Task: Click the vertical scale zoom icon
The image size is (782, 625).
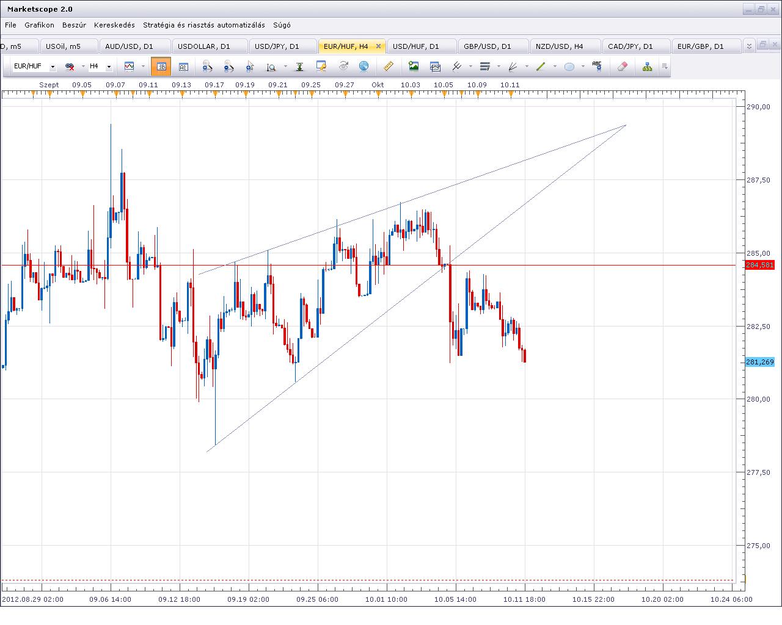Action: coord(271,67)
